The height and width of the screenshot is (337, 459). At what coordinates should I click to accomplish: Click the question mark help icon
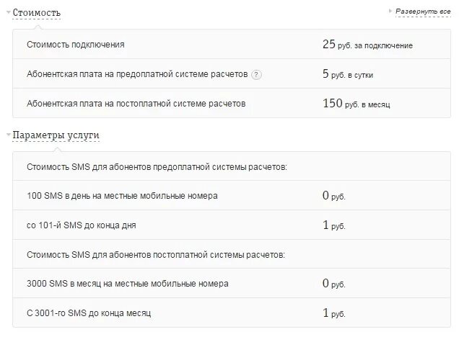point(258,74)
